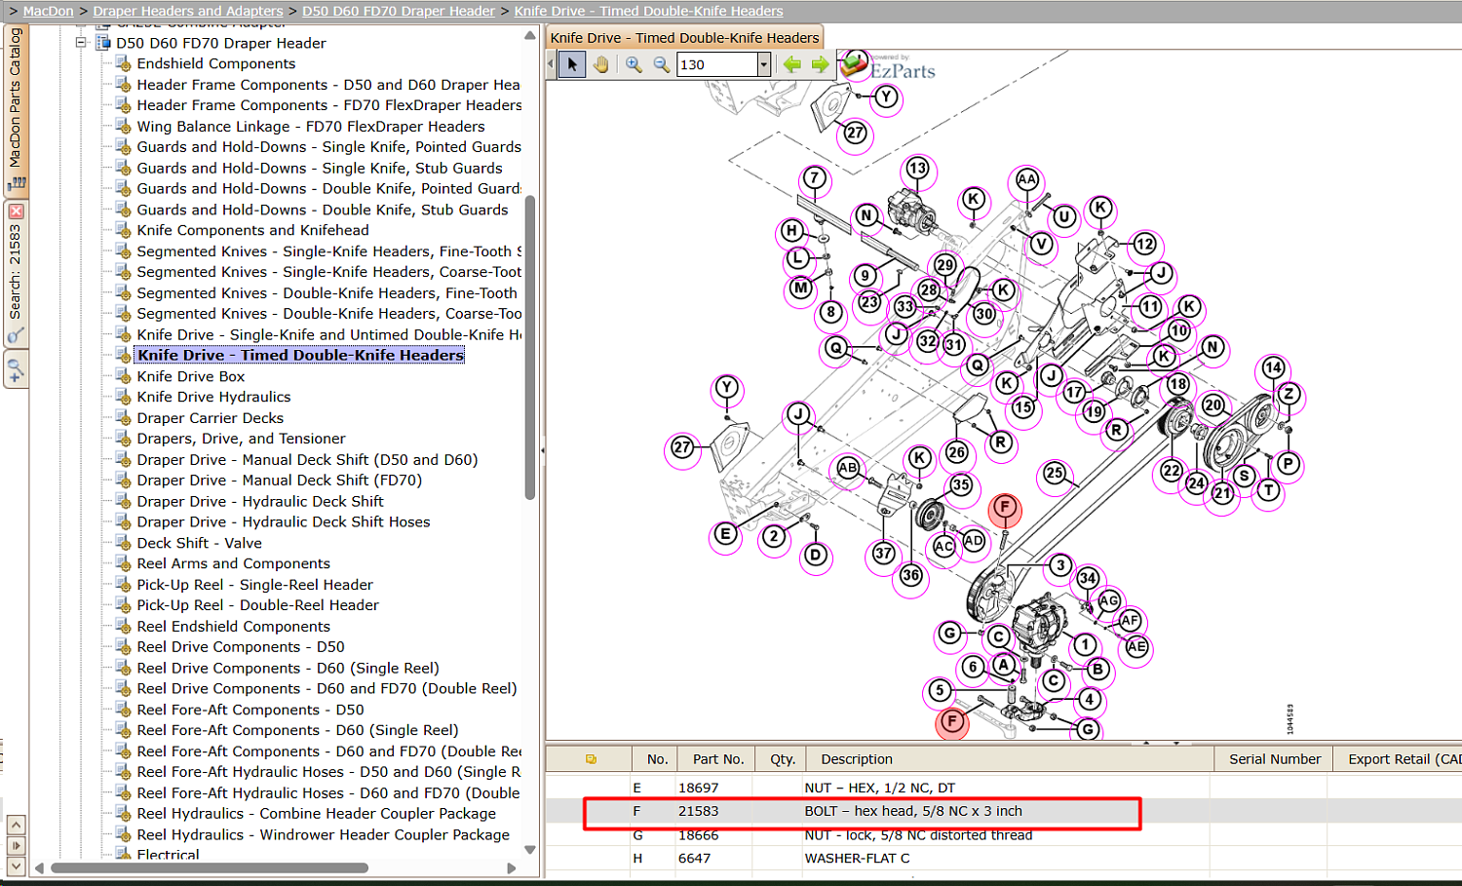Click callout AA on the diagram
The height and width of the screenshot is (886, 1462).
tap(1026, 179)
